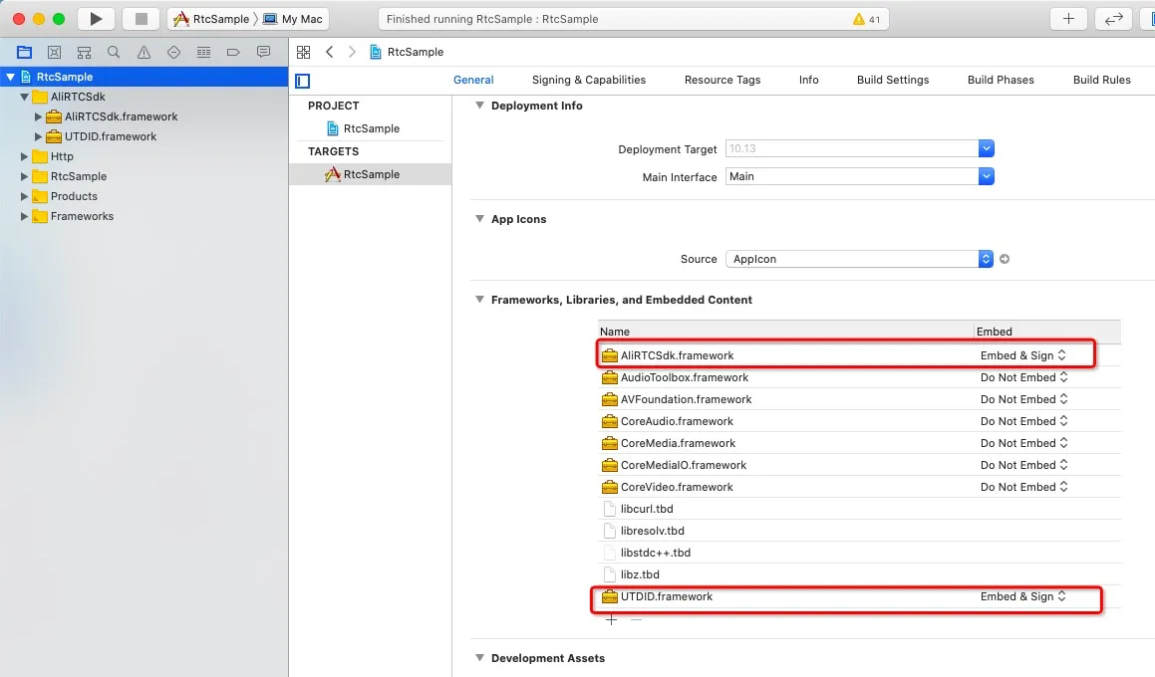Change embed option for AVFoundation.framework
The image size is (1155, 677).
(x=1023, y=399)
